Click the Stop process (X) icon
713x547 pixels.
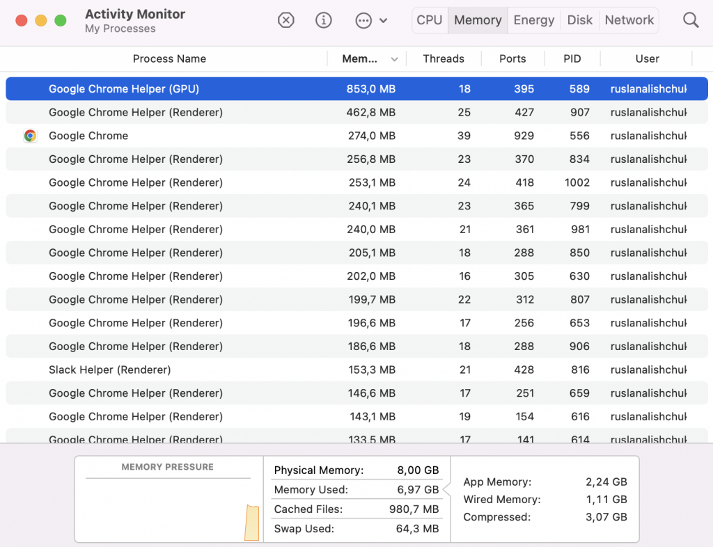286,20
